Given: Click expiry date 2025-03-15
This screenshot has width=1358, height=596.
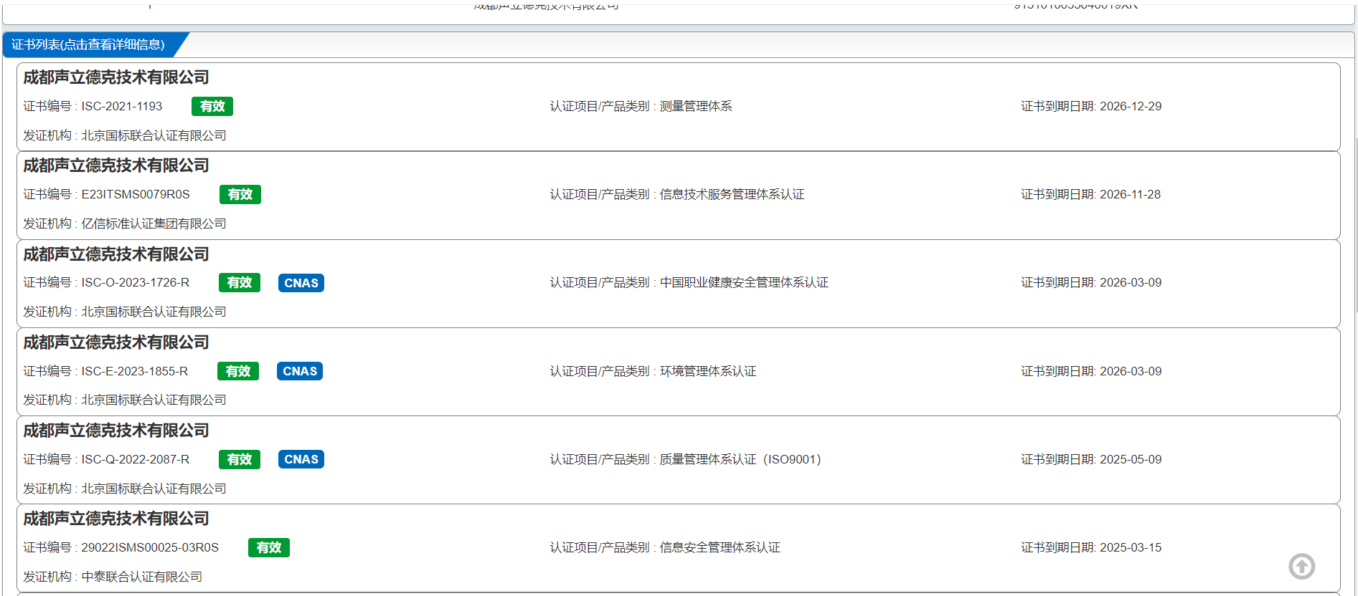Looking at the screenshot, I should tap(1131, 547).
